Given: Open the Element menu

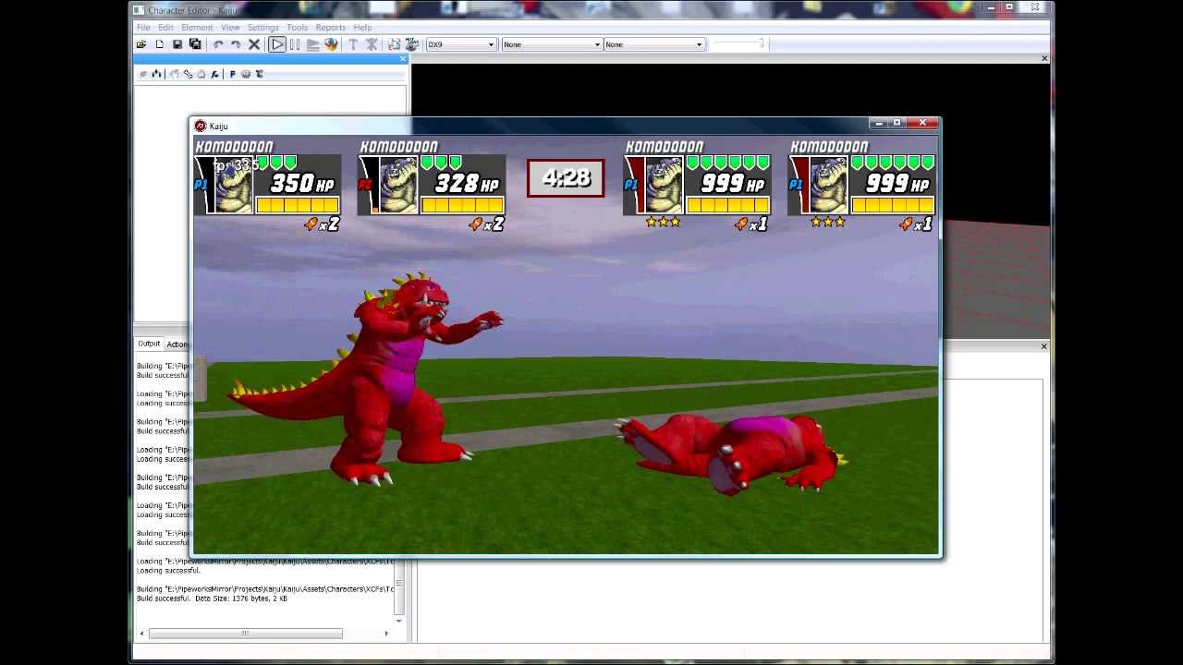Looking at the screenshot, I should (x=197, y=28).
